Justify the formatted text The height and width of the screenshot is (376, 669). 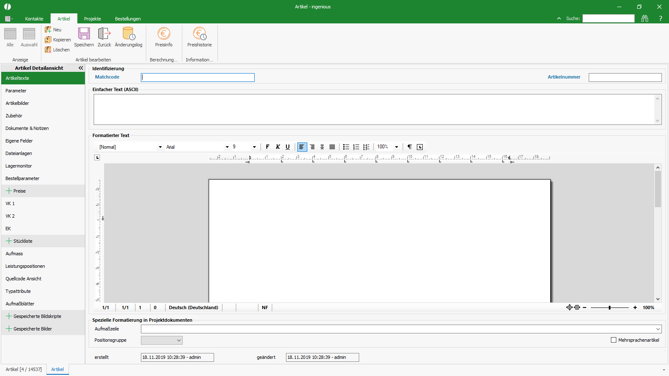[332, 147]
